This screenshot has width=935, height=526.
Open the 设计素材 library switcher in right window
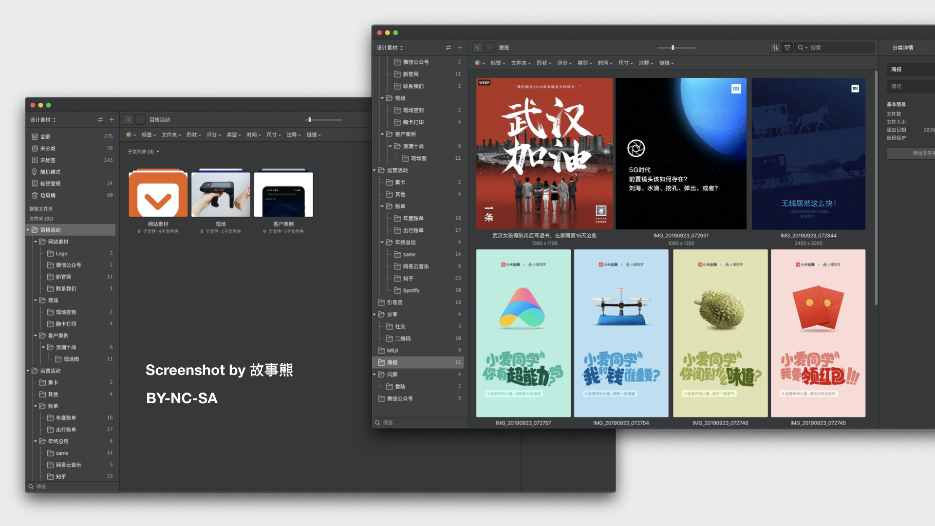pyautogui.click(x=390, y=48)
